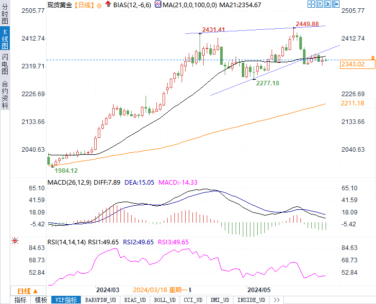Switch to the 闪电图 side tab

tap(5, 63)
